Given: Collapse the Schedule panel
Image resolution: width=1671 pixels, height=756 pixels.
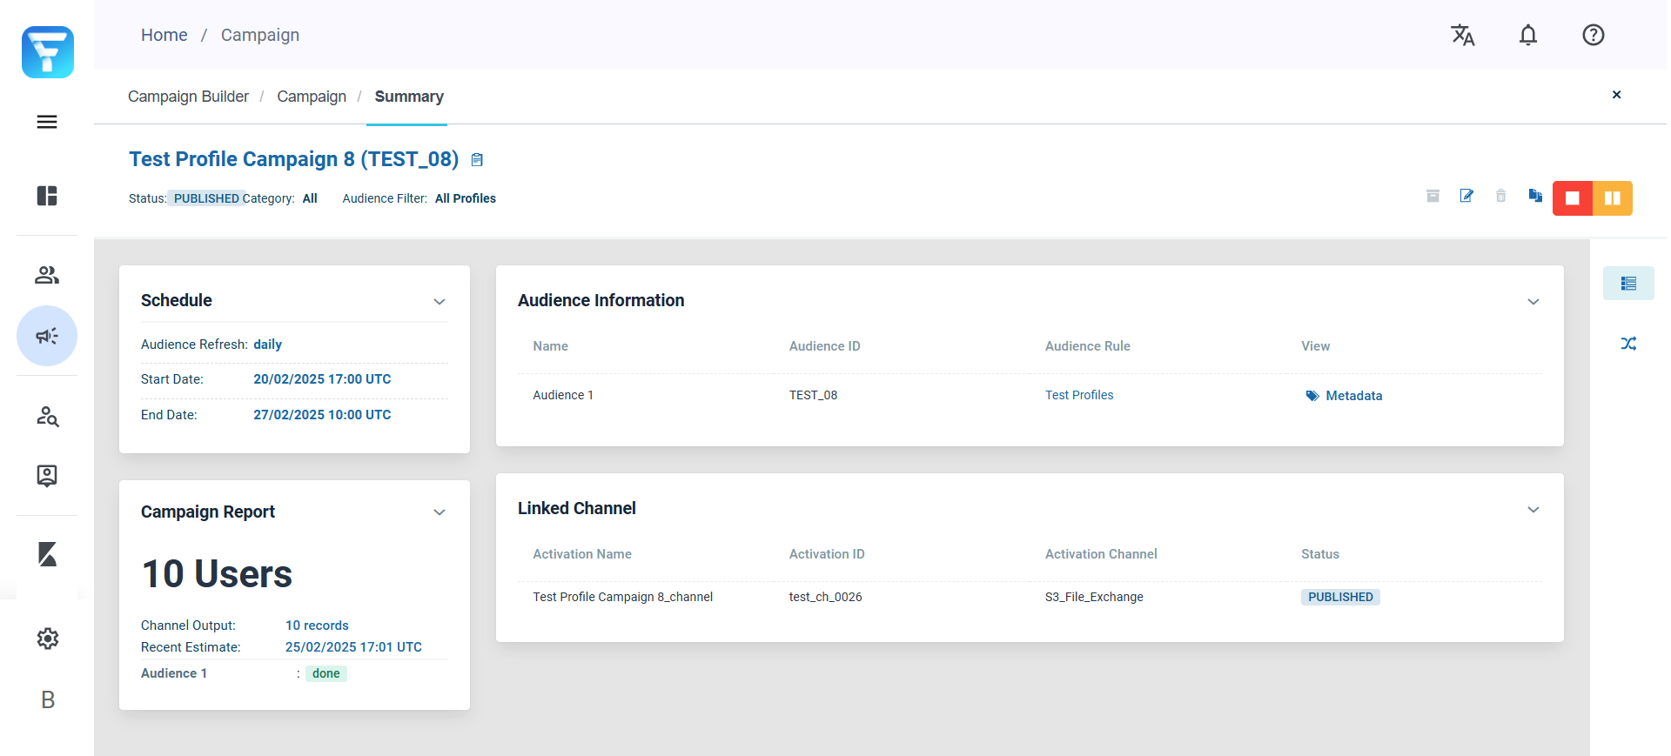Looking at the screenshot, I should (440, 301).
